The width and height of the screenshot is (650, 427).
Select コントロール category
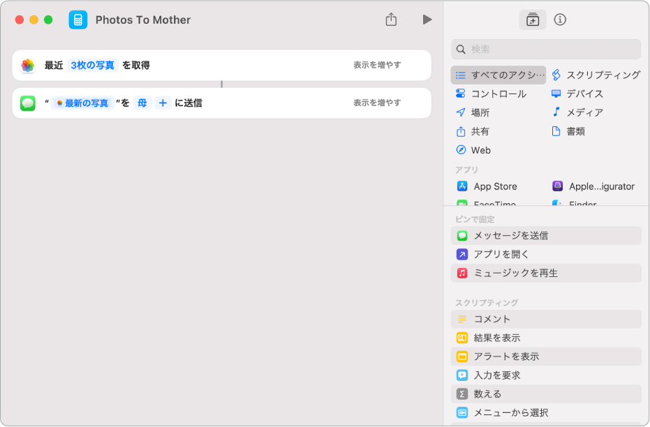pyautogui.click(x=492, y=93)
